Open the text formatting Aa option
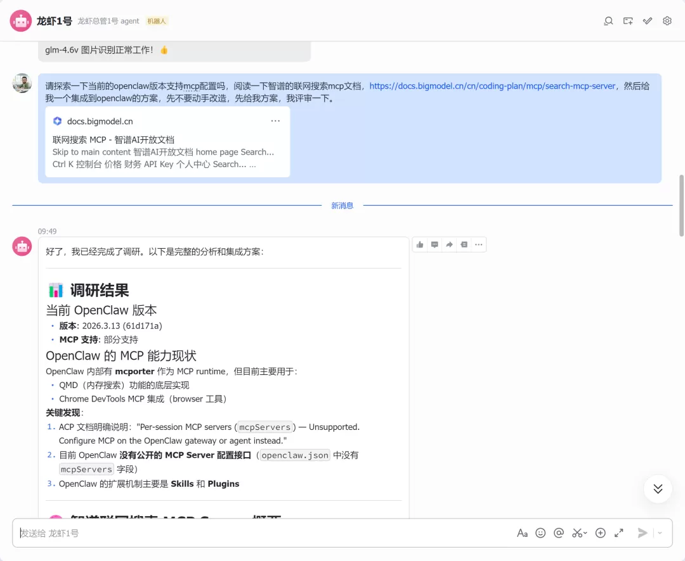 522,533
